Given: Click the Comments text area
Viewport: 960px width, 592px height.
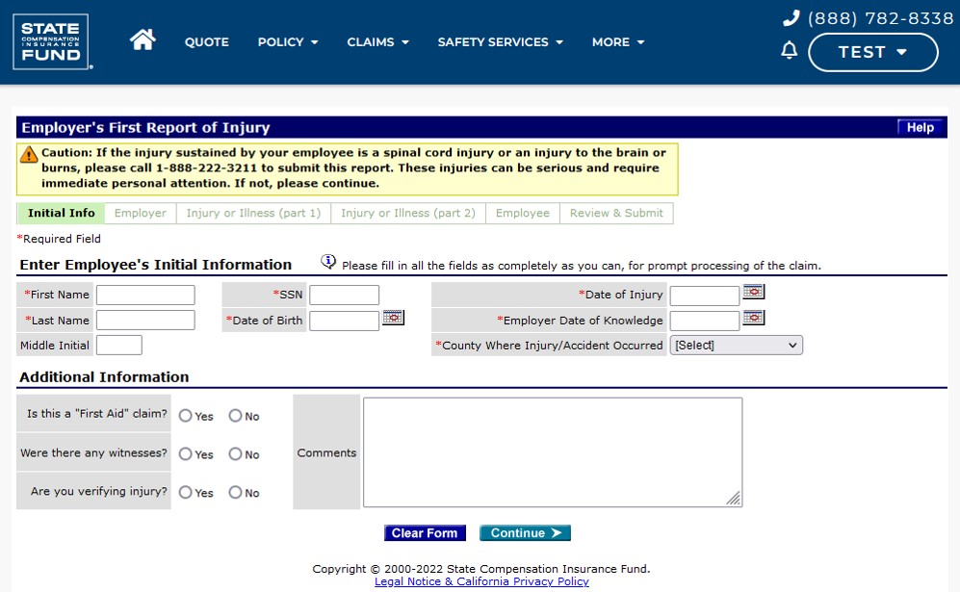Looking at the screenshot, I should [x=552, y=451].
